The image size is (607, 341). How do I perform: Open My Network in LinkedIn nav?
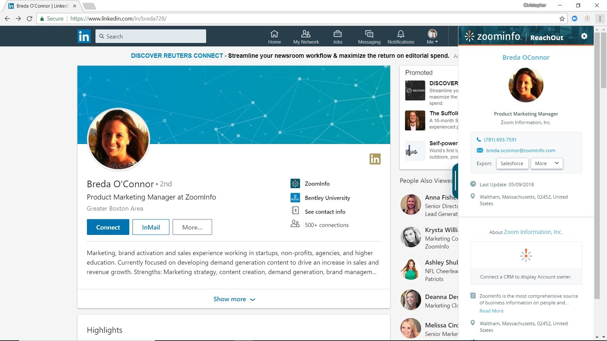coord(306,37)
